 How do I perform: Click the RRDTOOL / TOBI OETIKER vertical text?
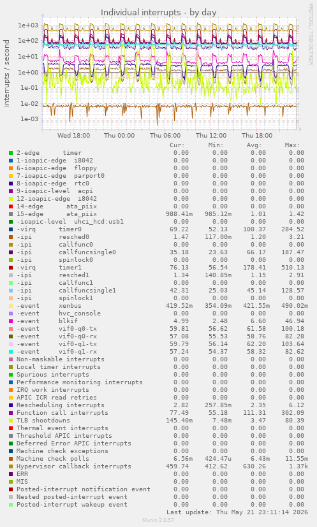[x=311, y=34]
